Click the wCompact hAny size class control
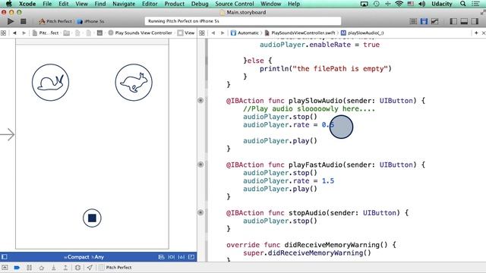Image resolution: width=486 pixels, height=273 pixels. [84, 257]
